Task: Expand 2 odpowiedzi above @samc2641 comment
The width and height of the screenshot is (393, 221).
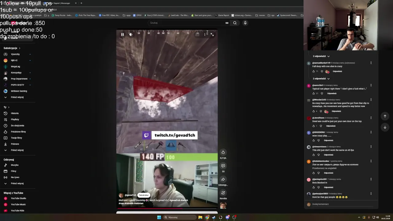Action: [321, 79]
